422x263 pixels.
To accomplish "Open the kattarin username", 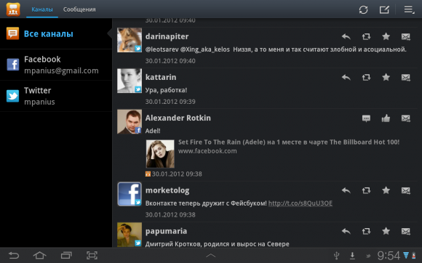I will [161, 77].
